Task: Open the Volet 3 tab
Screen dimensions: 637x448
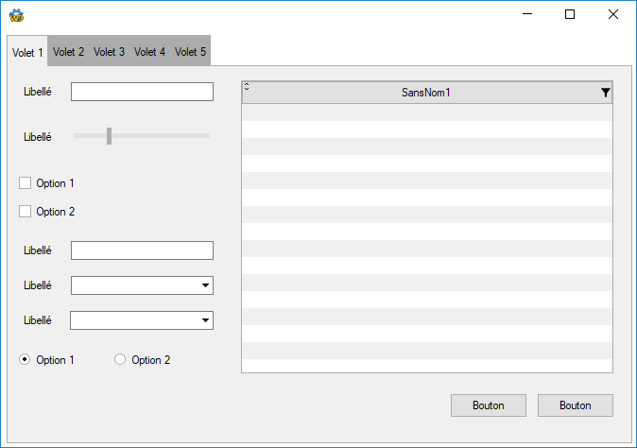Action: pos(109,52)
